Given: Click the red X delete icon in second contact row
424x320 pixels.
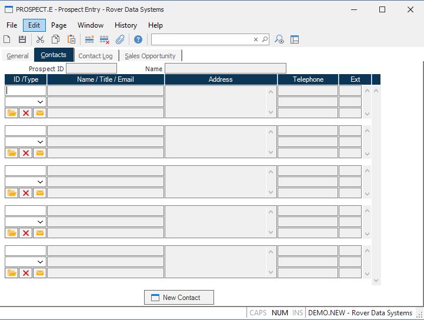Looking at the screenshot, I should [x=26, y=153].
